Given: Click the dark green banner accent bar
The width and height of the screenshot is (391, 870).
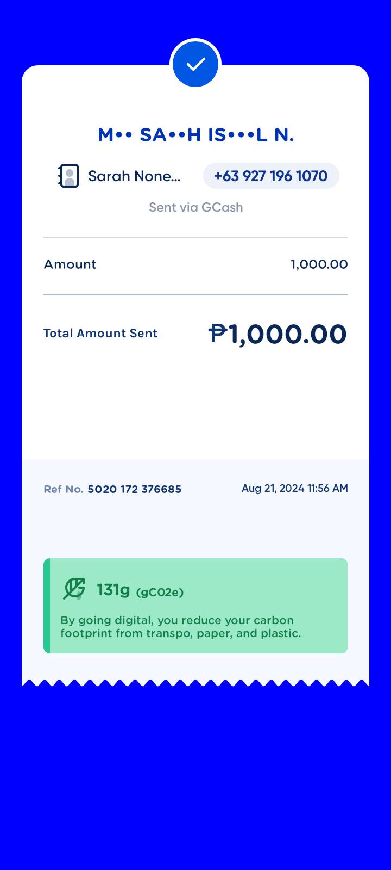Looking at the screenshot, I should (47, 606).
